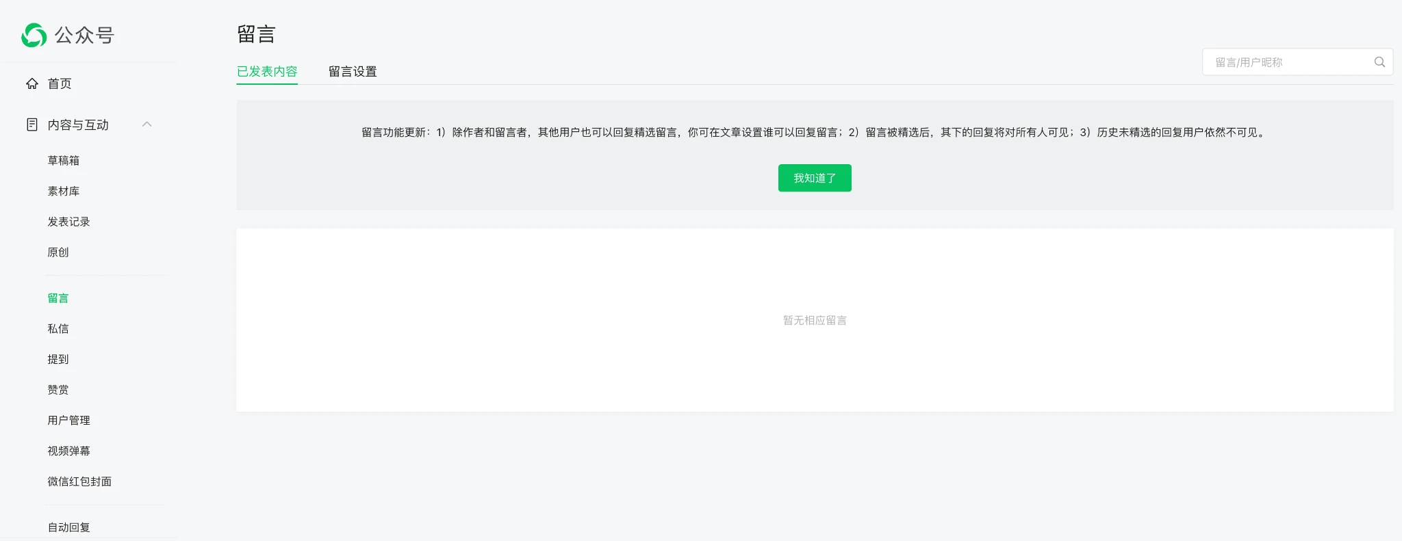This screenshot has width=1402, height=541.
Task: Select 留言 in the sidebar menu
Action: pos(58,298)
